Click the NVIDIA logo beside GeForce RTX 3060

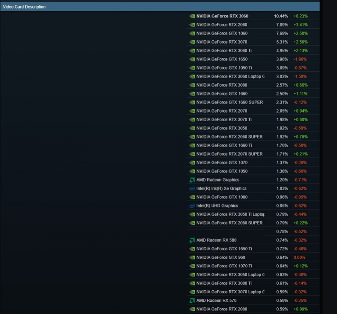(192, 16)
